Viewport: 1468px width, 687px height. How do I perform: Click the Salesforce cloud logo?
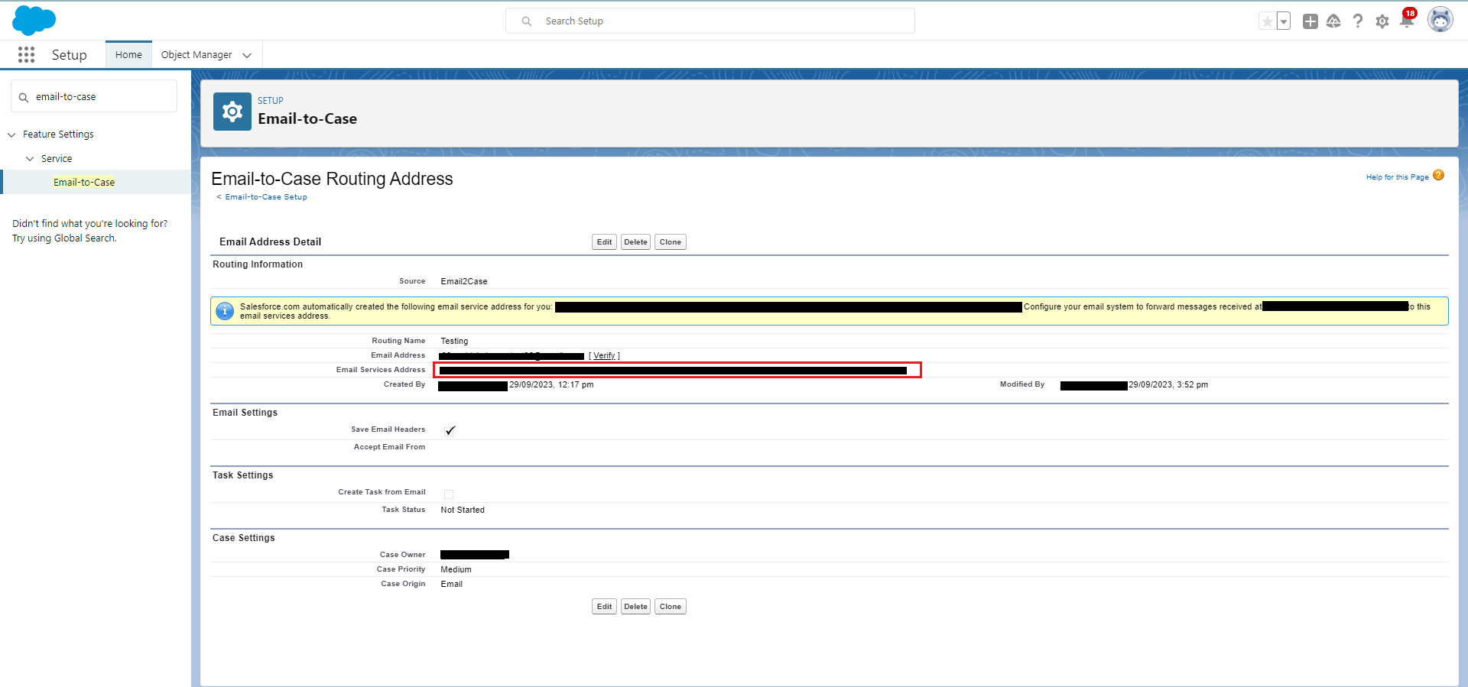[x=34, y=21]
